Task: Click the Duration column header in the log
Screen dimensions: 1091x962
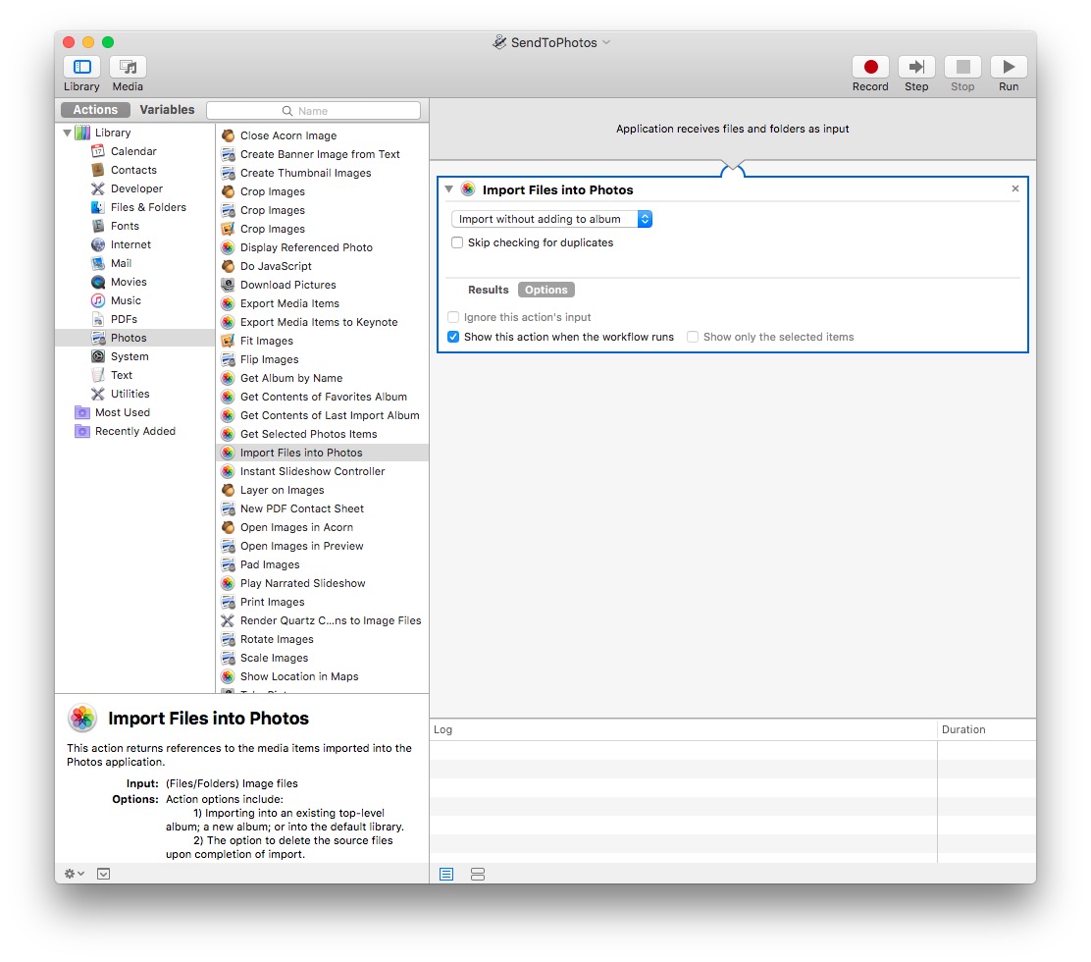Action: click(987, 729)
